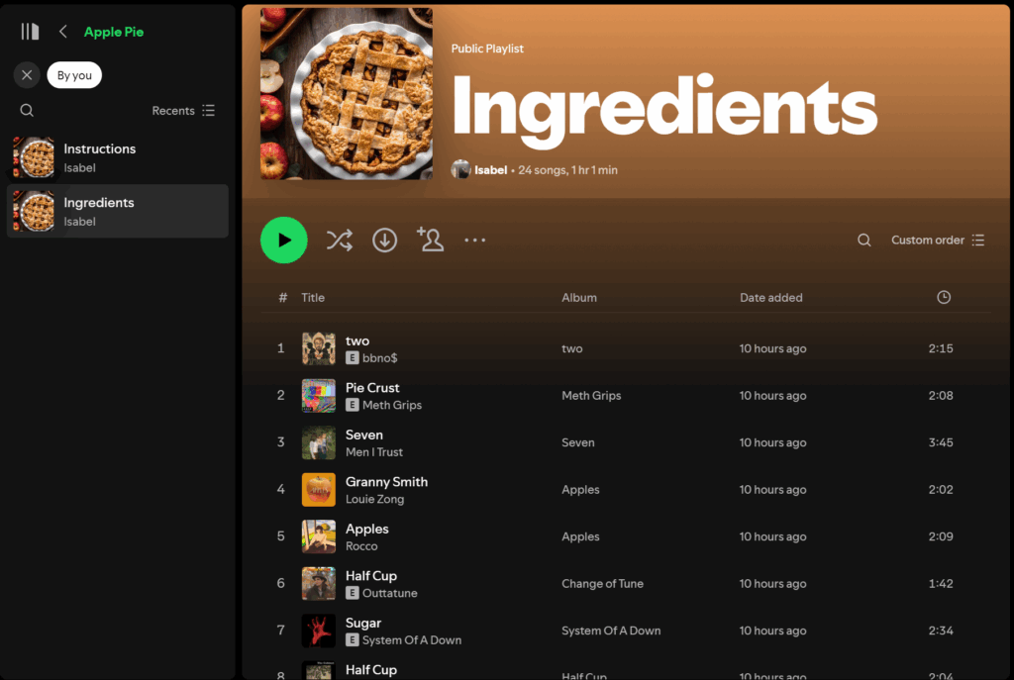Screen dimensions: 1014x680
Task: Open the Change of Tune album link
Action: tap(602, 584)
